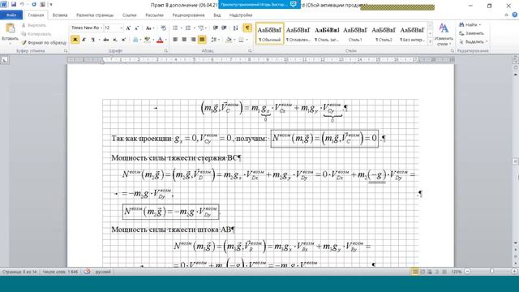The width and height of the screenshot is (519, 292).
Task: Click the decrease indent icon
Action: coord(216,28)
